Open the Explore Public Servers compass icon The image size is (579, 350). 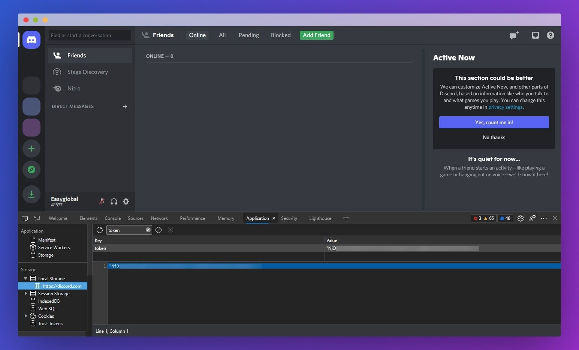(x=31, y=170)
